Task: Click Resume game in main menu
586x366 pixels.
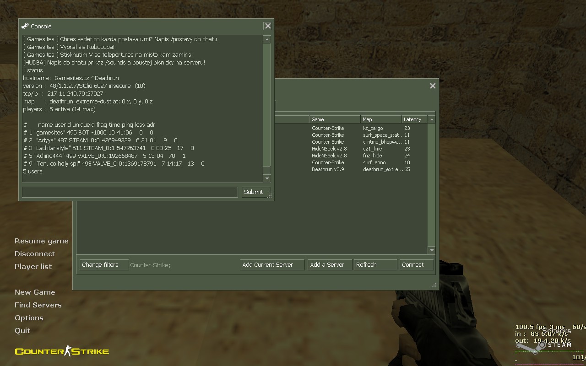Action: (41, 241)
